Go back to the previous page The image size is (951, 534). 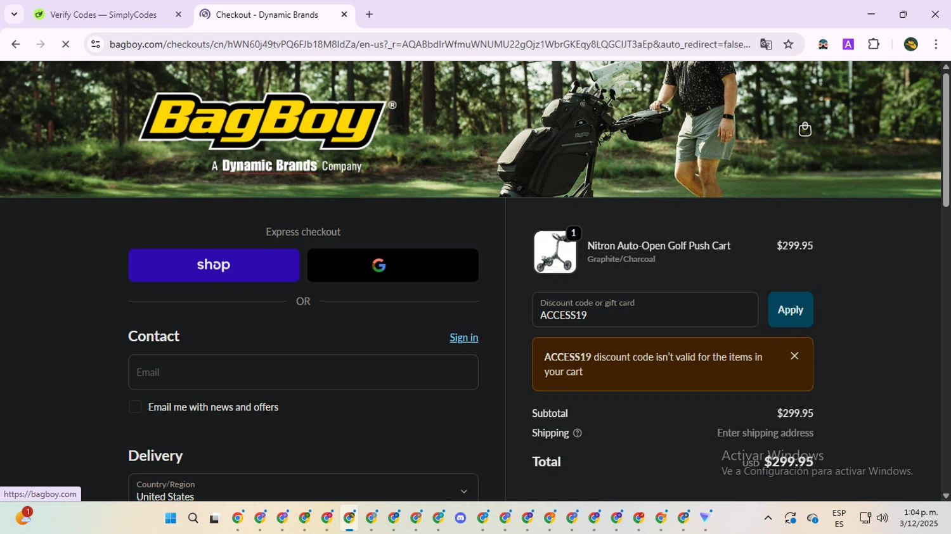point(16,44)
